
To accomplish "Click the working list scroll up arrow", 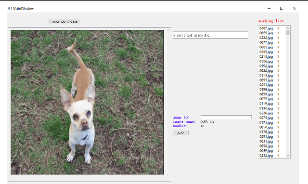I will (x=288, y=28).
